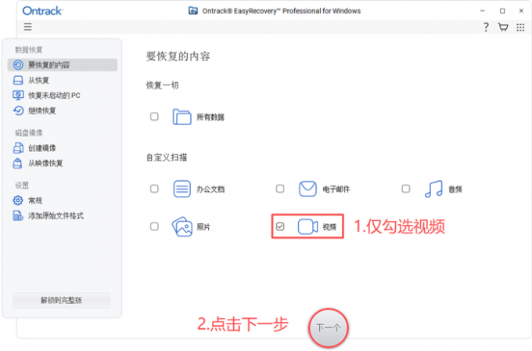Click the 音频 label
Screen dimensions: 532x351
point(455,190)
